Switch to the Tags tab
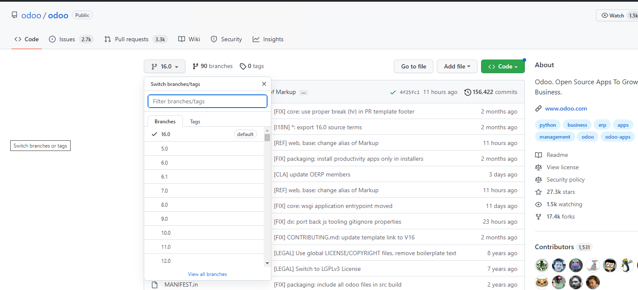The height and width of the screenshot is (290, 638). [x=195, y=122]
